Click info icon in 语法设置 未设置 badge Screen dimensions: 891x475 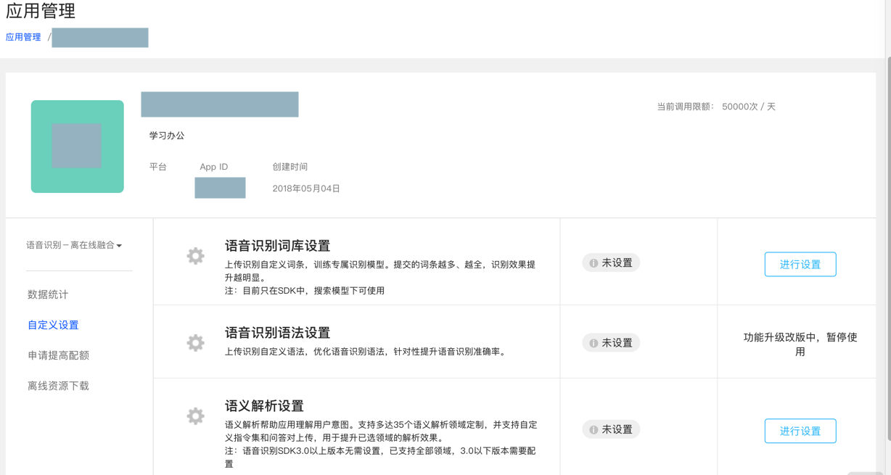tap(594, 343)
